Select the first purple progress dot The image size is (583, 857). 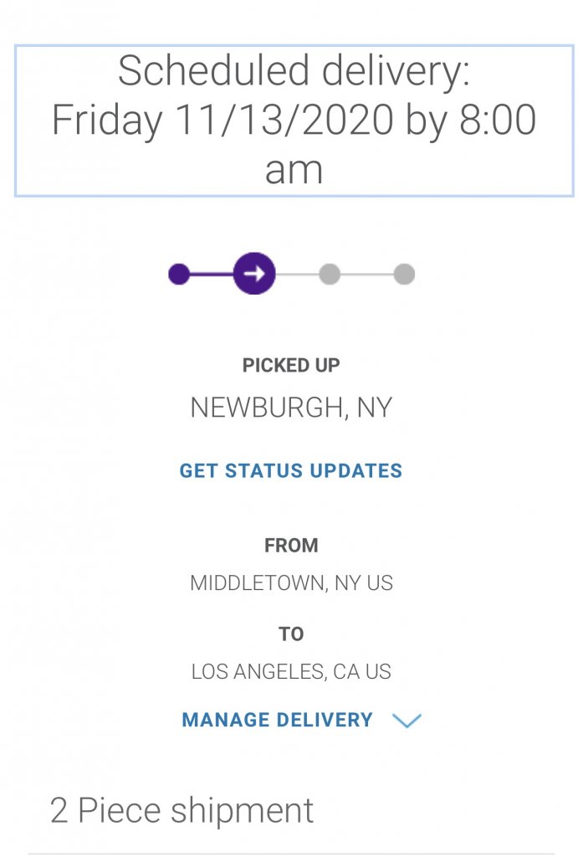(179, 274)
